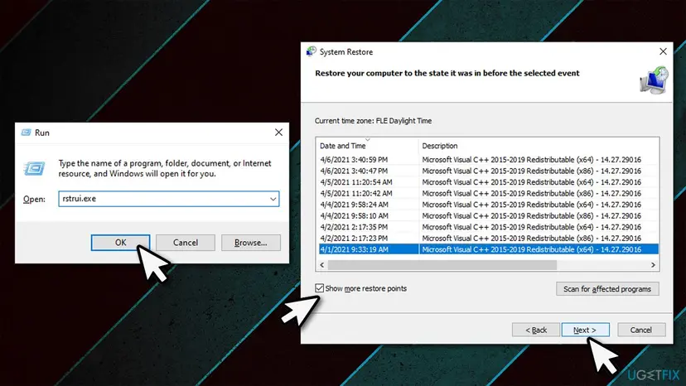
Task: Toggle Show more restore points checkbox
Action: point(319,288)
